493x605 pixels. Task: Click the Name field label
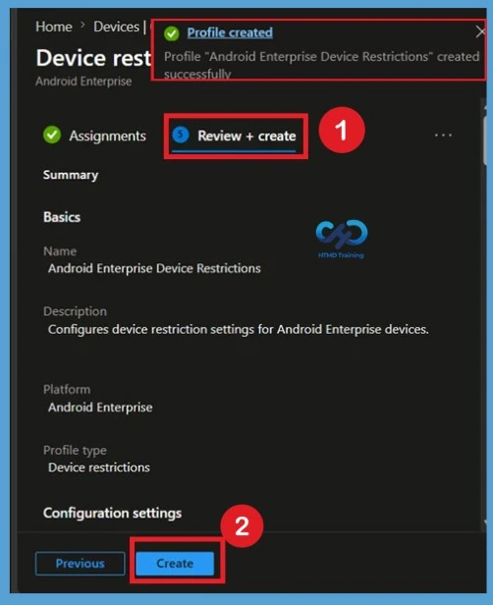(x=60, y=251)
